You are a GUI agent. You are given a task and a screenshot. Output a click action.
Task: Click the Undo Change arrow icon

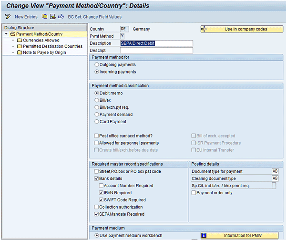[61, 17]
